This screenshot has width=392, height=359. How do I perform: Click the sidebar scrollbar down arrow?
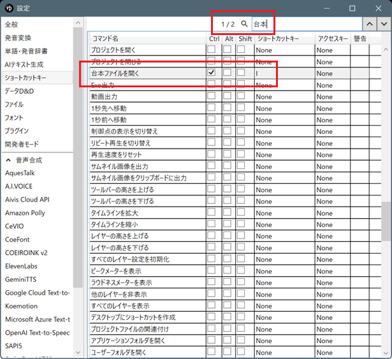tap(78, 352)
